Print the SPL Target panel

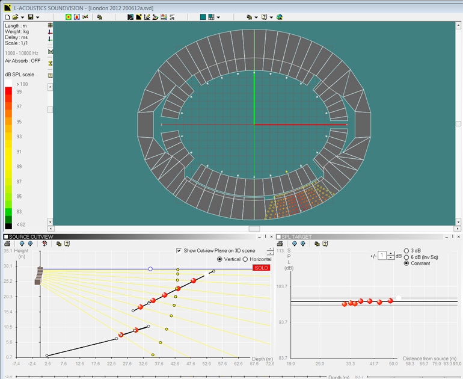[280, 244]
